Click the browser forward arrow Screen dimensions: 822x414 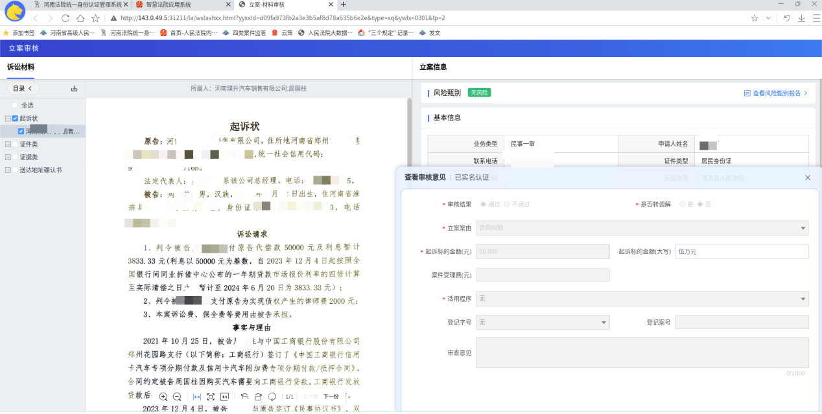[x=50, y=18]
